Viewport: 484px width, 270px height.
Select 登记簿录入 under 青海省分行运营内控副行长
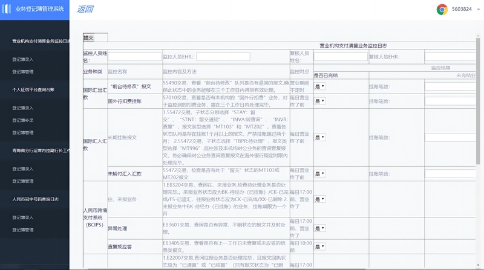pos(23,169)
